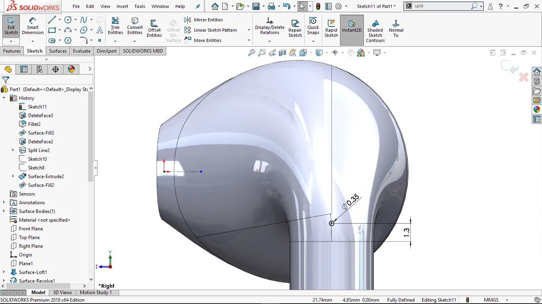542x304 pixels.
Task: Click MMGS unit system in status bar
Action: tap(491, 300)
